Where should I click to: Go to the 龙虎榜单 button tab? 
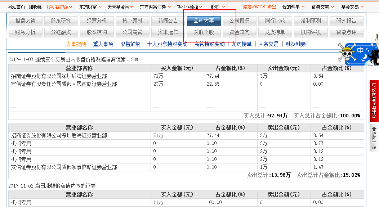[275, 32]
